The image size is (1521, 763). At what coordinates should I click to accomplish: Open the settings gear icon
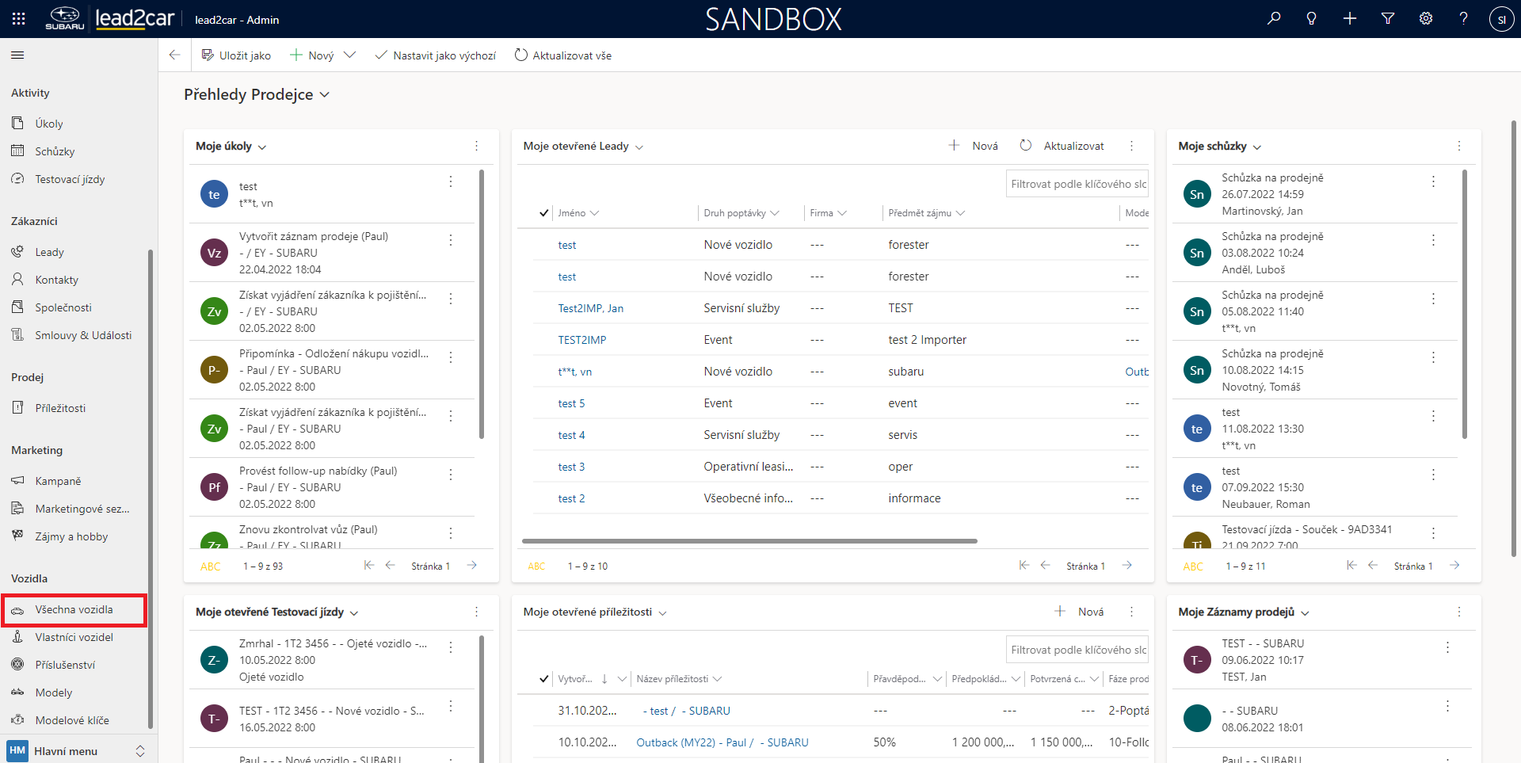(1426, 19)
